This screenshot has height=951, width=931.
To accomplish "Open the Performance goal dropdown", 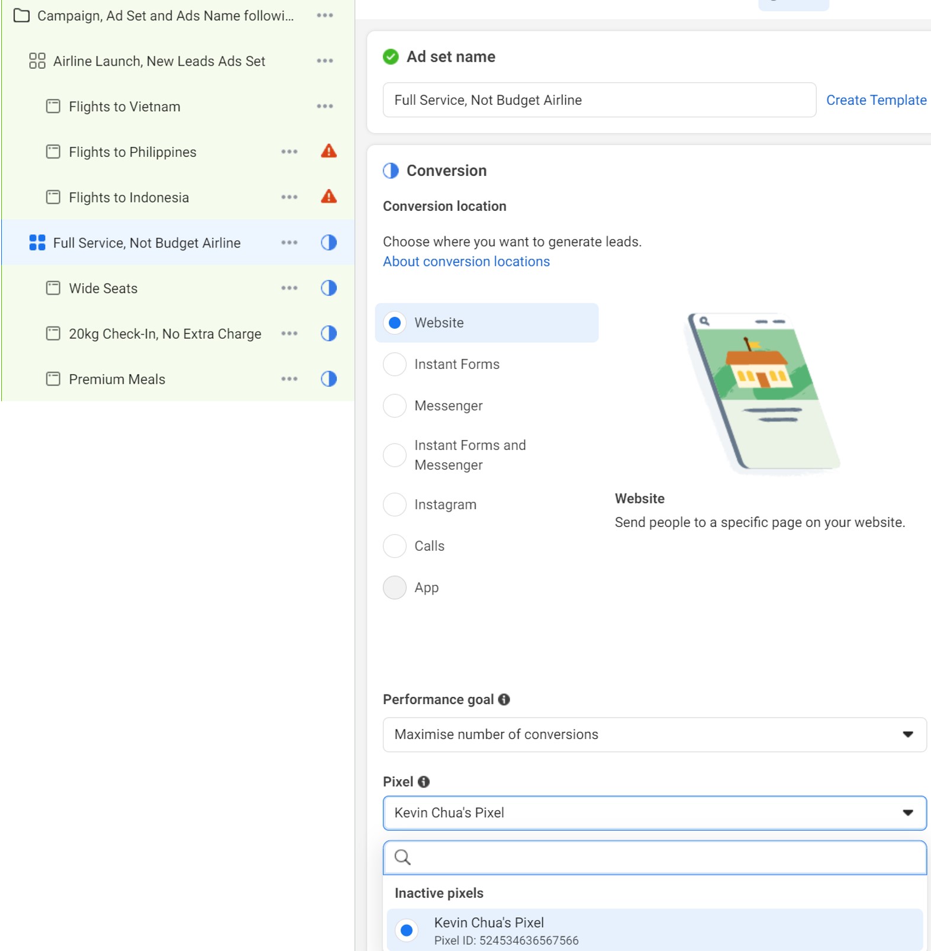I will point(654,734).
